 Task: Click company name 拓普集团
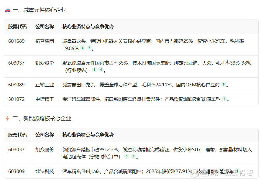[x=45, y=41]
